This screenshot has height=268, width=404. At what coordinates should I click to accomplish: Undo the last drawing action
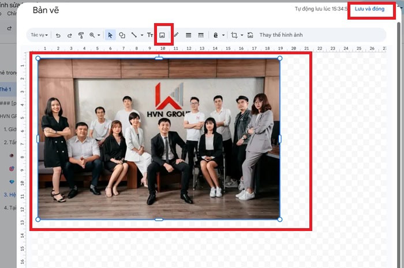pos(58,35)
